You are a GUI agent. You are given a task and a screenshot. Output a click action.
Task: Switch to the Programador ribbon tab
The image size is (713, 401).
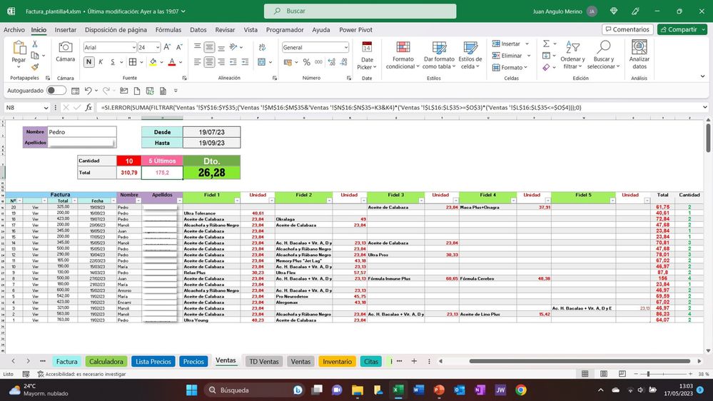pos(285,29)
